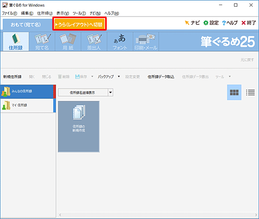Open the 住所録 address book icon
The width and height of the screenshot is (259, 219).
point(16,41)
